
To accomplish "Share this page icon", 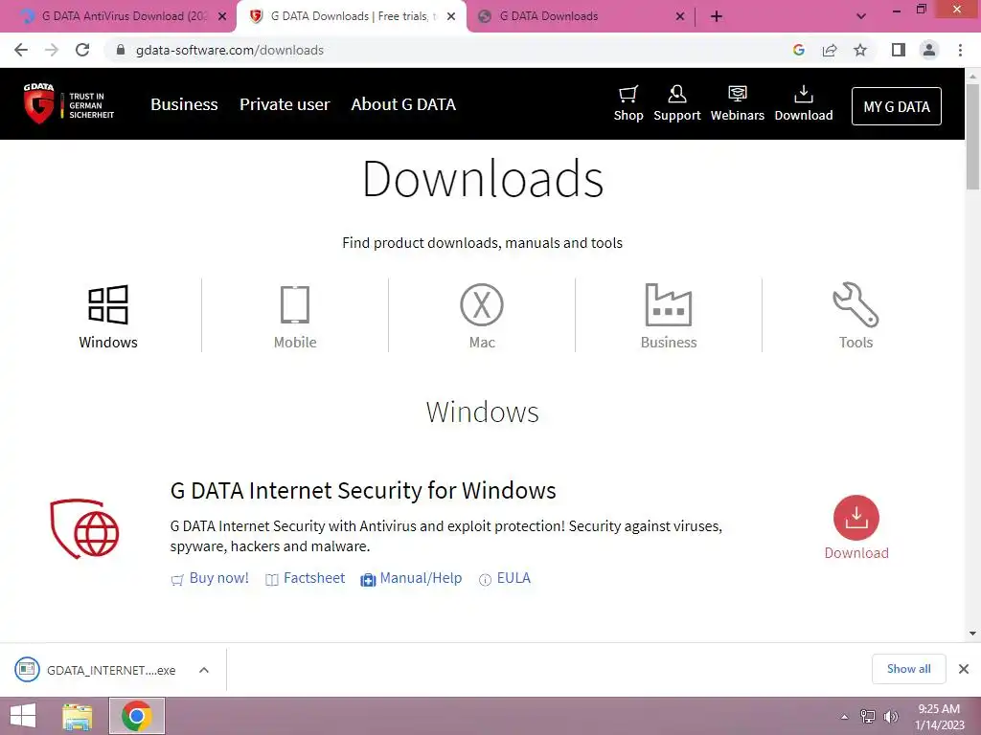I will tap(830, 50).
